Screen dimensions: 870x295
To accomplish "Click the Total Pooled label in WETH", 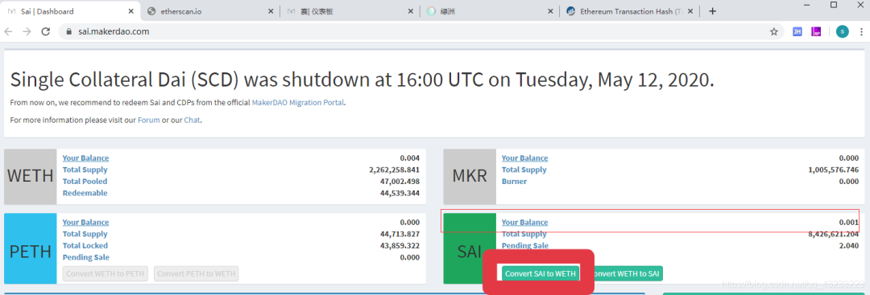I will click(85, 182).
